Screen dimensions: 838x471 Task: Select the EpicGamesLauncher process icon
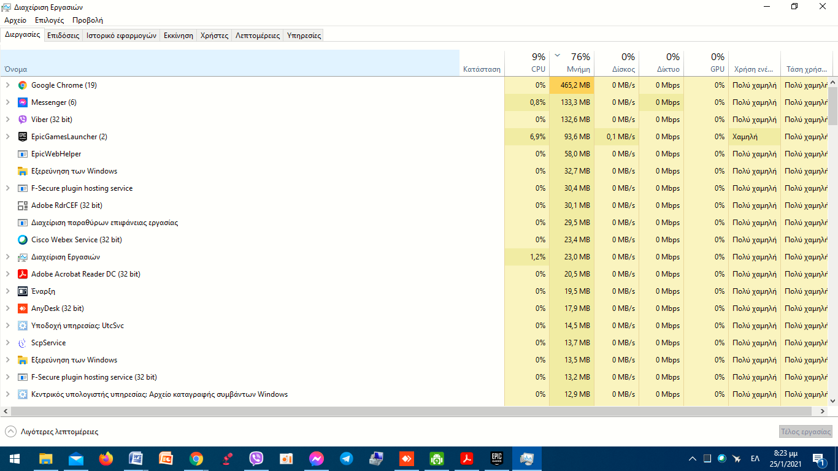pyautogui.click(x=23, y=137)
